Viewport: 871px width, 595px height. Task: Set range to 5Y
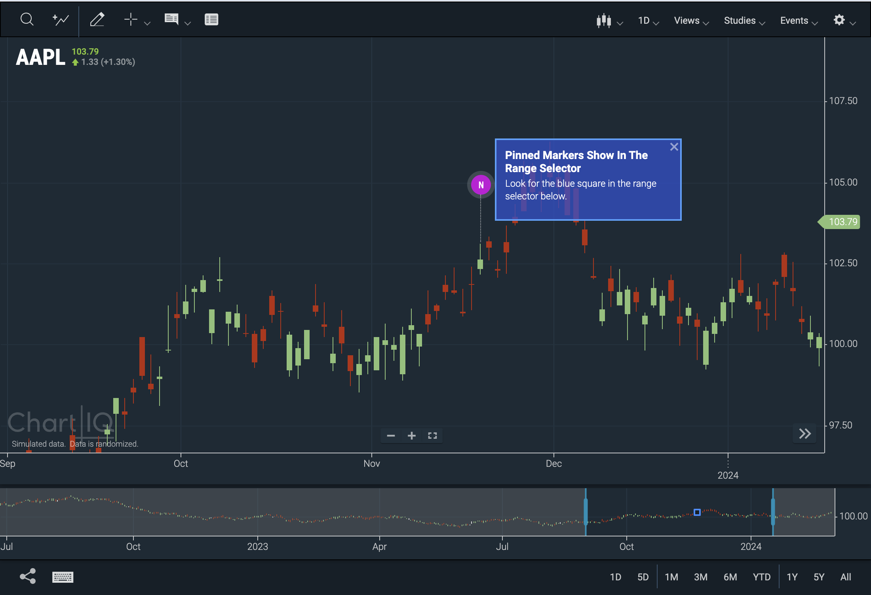[819, 577]
